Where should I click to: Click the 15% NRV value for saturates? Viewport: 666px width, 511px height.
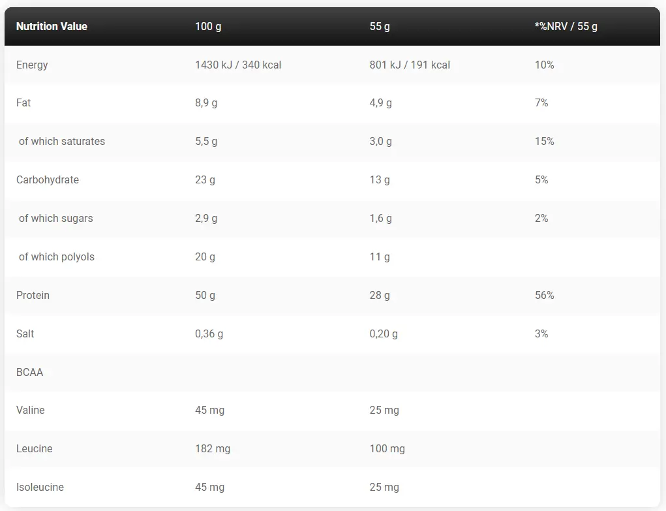pyautogui.click(x=544, y=141)
